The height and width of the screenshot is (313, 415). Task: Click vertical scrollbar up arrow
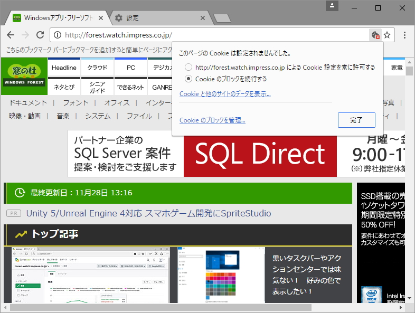pyautogui.click(x=409, y=62)
